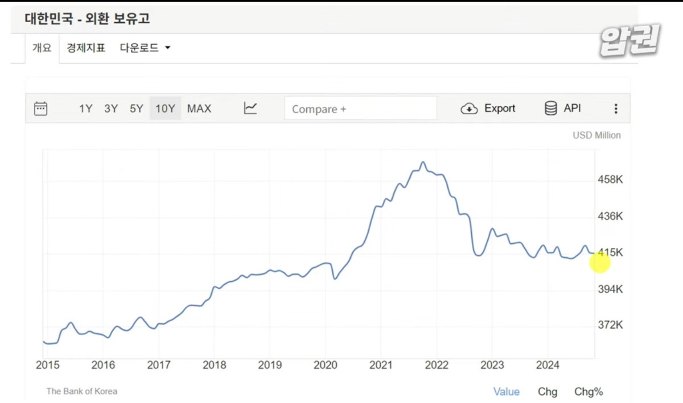Screen dimensions: 683x403
Task: Open the calendar date range picker
Action: coord(40,109)
